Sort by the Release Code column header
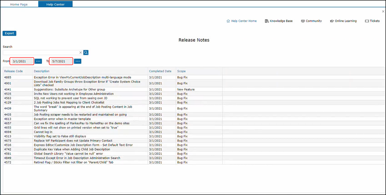386x195 pixels. (x=13, y=71)
